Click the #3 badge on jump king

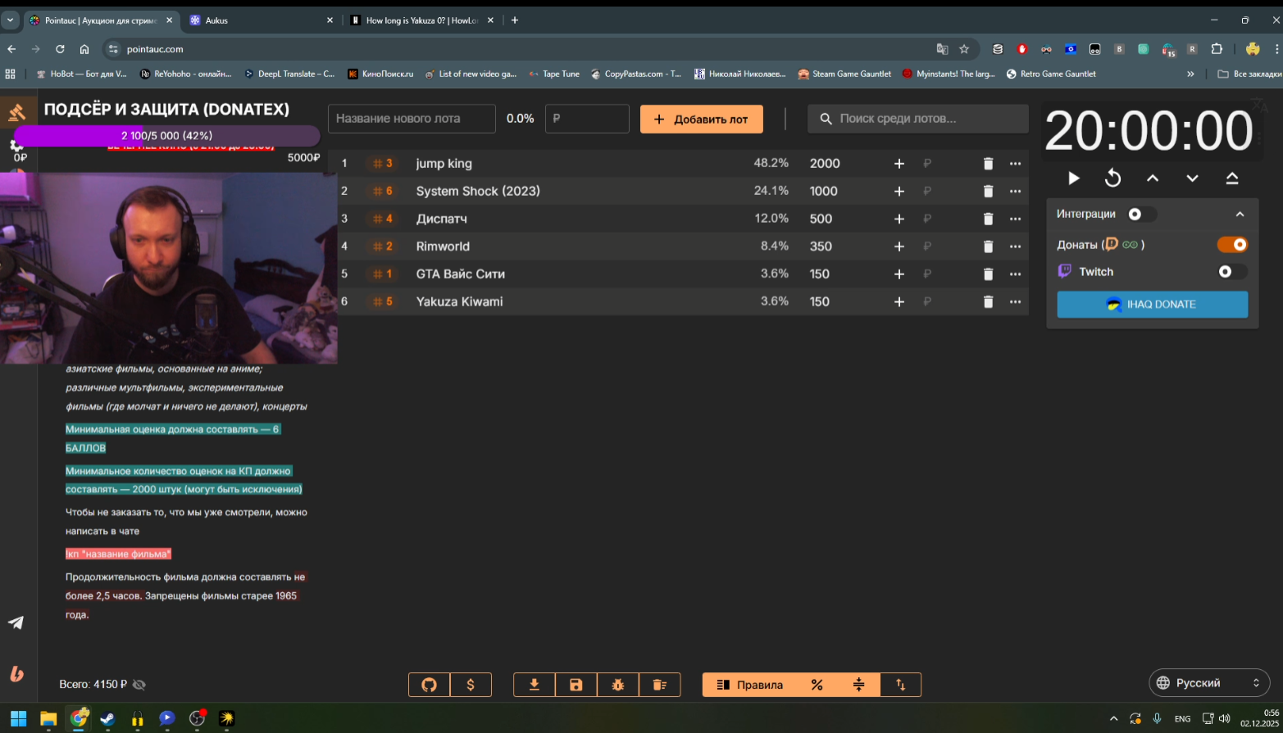[382, 164]
